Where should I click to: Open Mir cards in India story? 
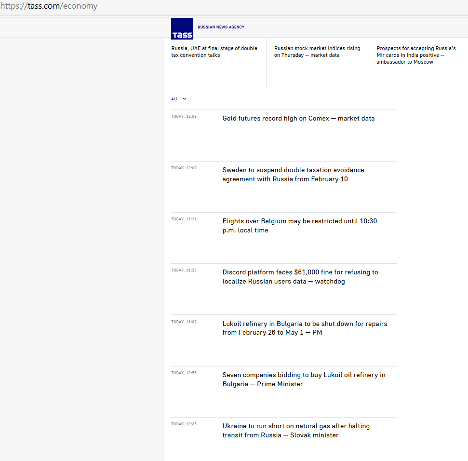click(x=416, y=55)
